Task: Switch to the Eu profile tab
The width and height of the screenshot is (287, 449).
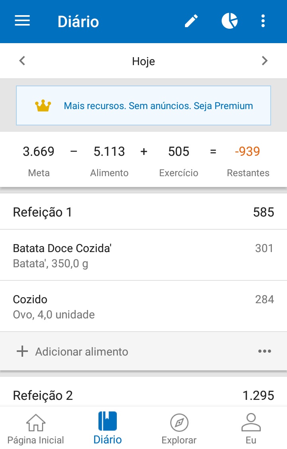Action: tap(251, 428)
